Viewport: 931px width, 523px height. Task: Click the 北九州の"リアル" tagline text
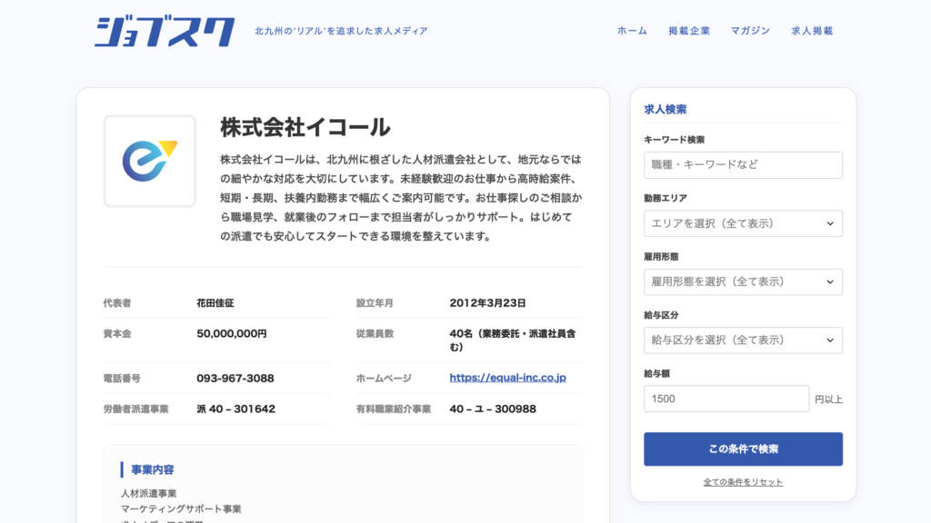[x=341, y=31]
